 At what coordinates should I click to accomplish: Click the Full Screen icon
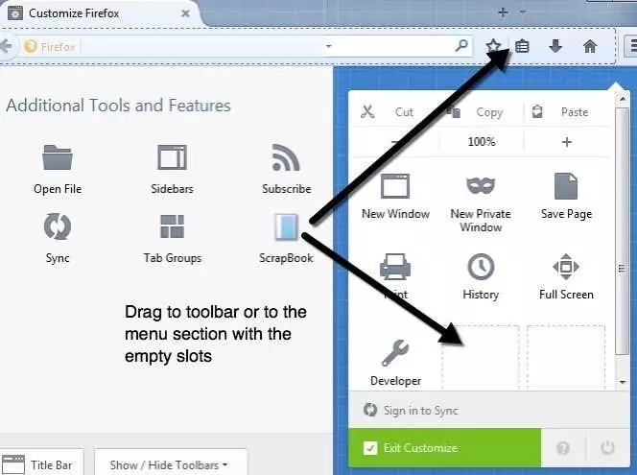566,267
